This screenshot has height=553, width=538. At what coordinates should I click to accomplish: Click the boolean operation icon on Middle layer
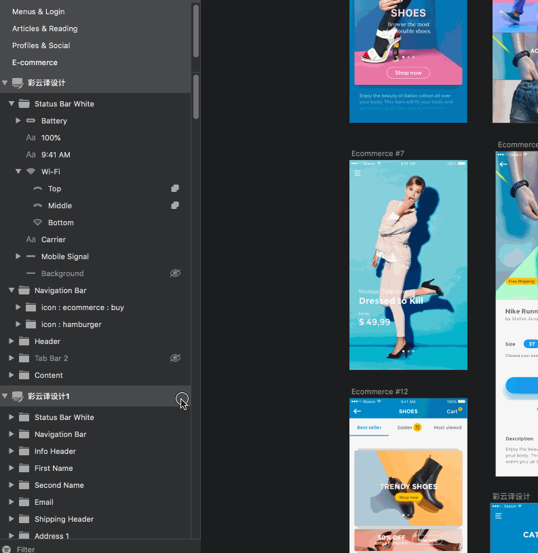coord(175,206)
